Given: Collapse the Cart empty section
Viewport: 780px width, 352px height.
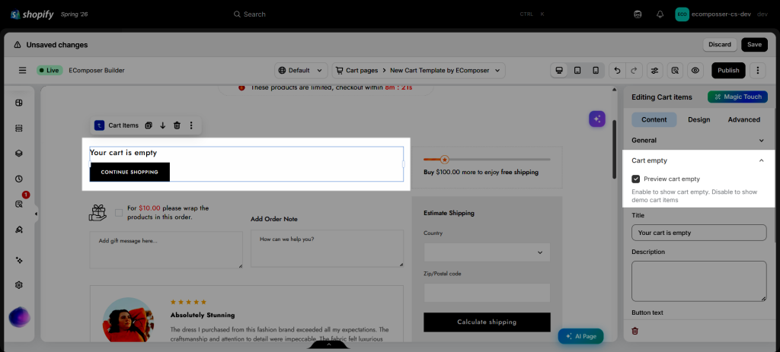Looking at the screenshot, I should click(761, 160).
